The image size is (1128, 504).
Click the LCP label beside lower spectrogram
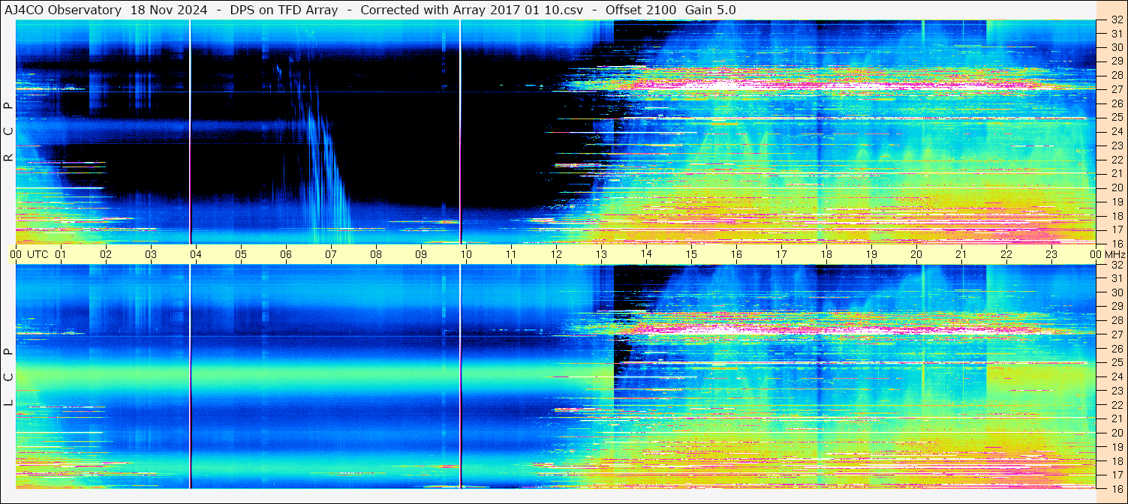[9, 377]
